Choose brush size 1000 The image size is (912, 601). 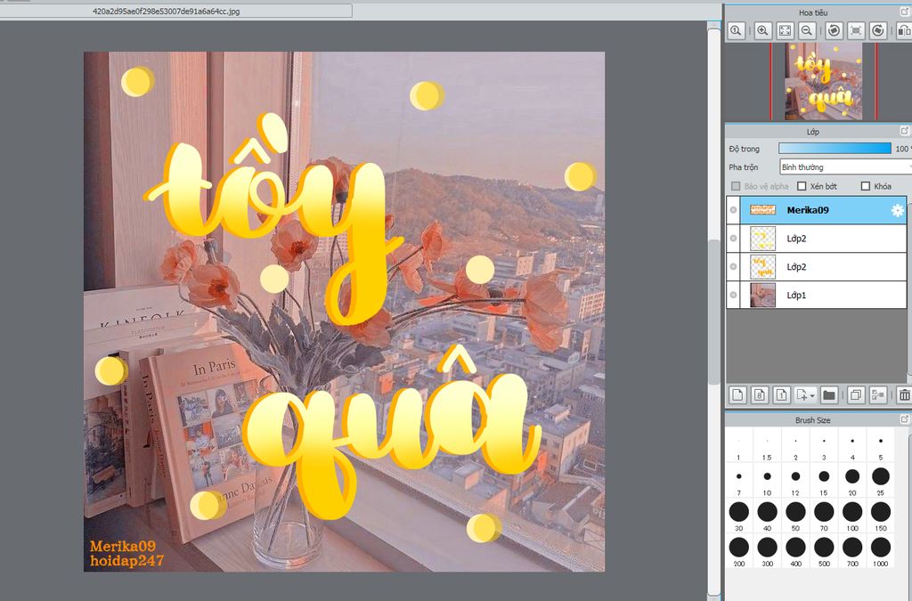[x=881, y=552]
